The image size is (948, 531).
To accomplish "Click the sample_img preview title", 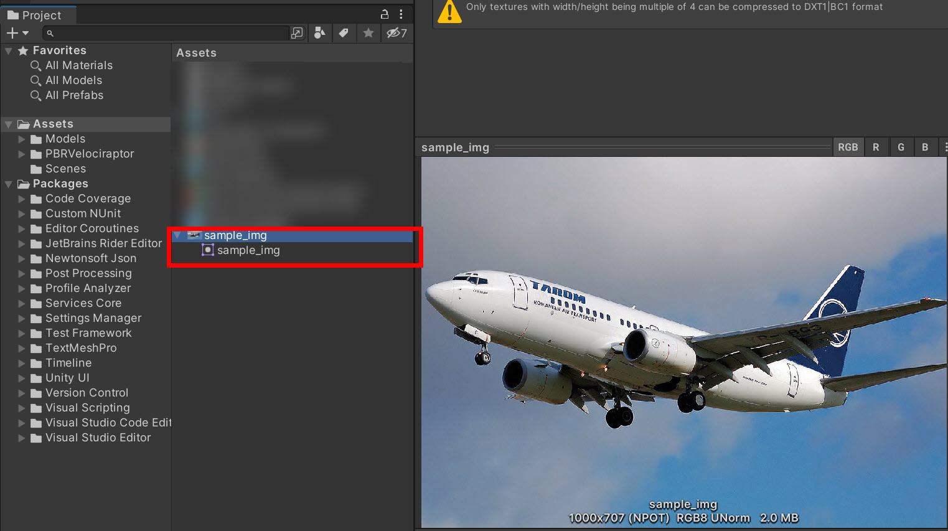I will pyautogui.click(x=455, y=148).
